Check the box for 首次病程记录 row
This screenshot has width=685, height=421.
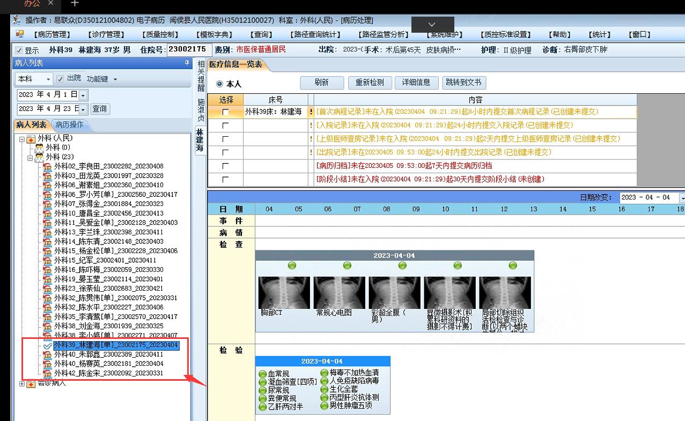(x=225, y=112)
